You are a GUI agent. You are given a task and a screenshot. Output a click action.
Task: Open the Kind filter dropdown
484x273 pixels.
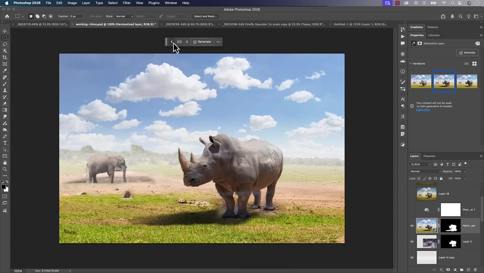point(421,164)
